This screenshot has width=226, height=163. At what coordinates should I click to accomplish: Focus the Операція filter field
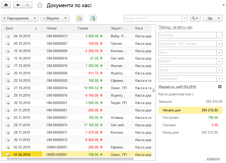coord(188,35)
